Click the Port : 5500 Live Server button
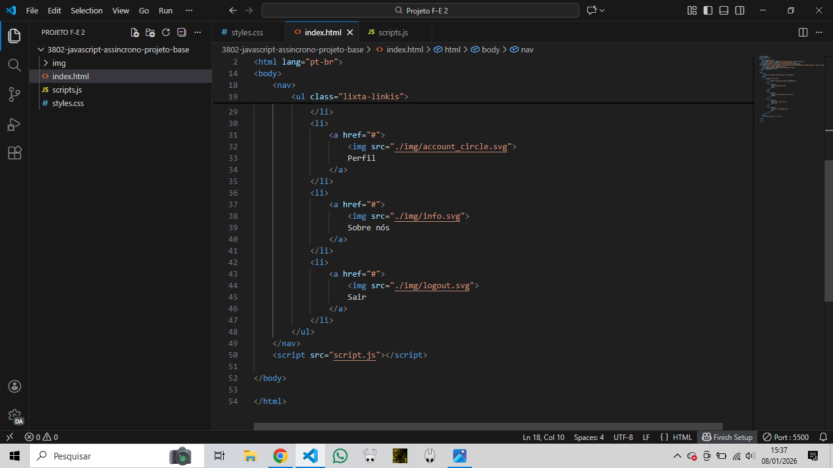The height and width of the screenshot is (468, 833). click(x=786, y=438)
